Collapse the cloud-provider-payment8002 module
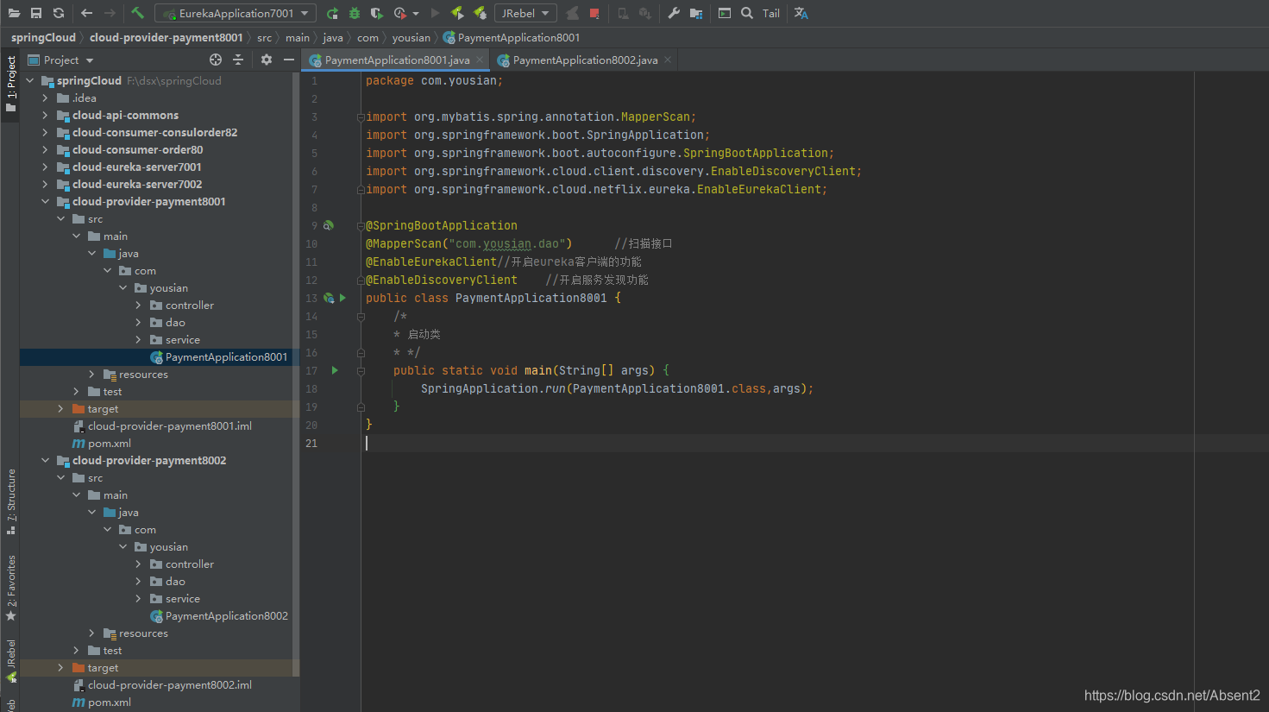 tap(46, 460)
